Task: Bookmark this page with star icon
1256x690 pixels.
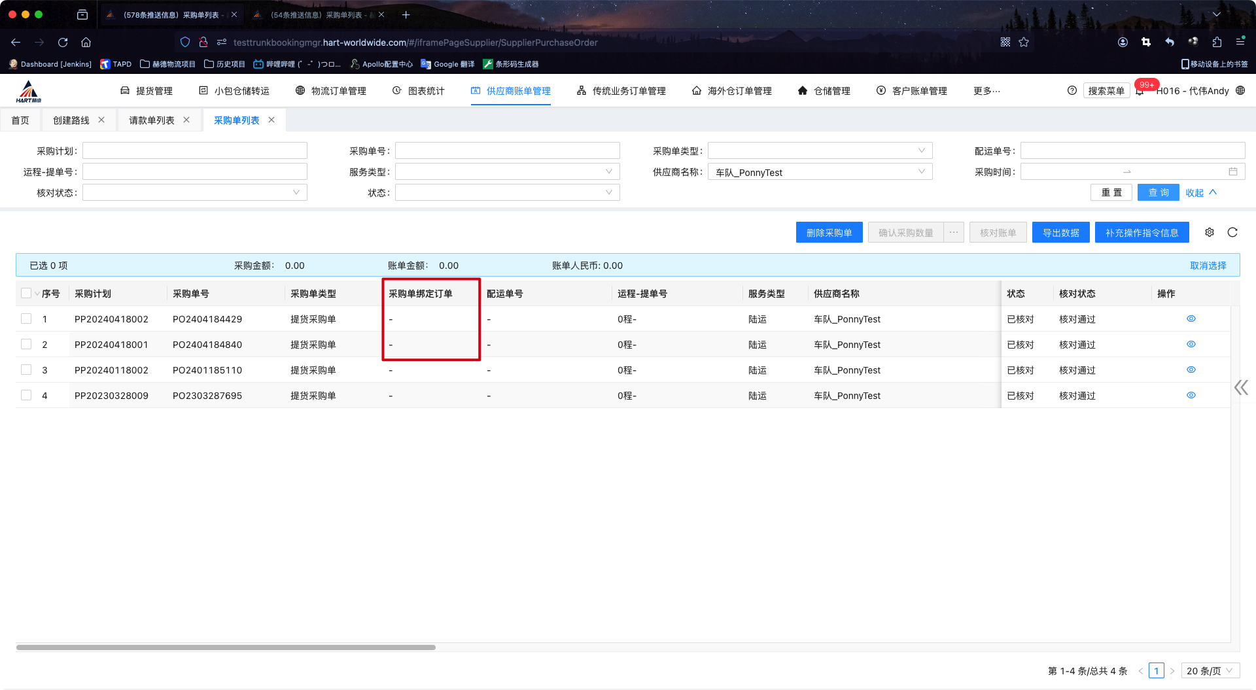Action: [x=1024, y=43]
